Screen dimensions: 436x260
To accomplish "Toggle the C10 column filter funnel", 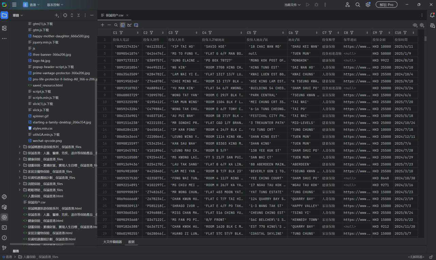I will click(x=405, y=33).
